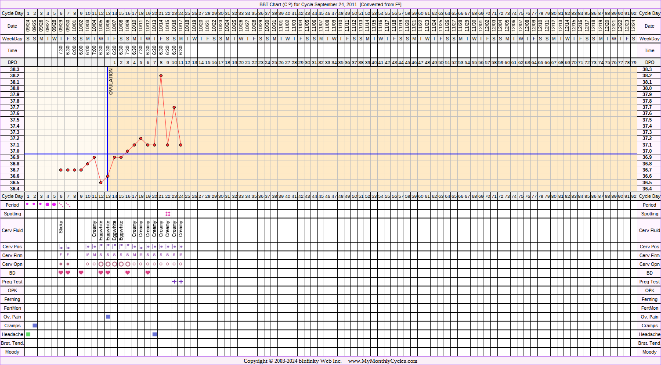The height and width of the screenshot is (365, 661).
Task: Click the blue Headache marker on day 20
Action: [x=155, y=334]
